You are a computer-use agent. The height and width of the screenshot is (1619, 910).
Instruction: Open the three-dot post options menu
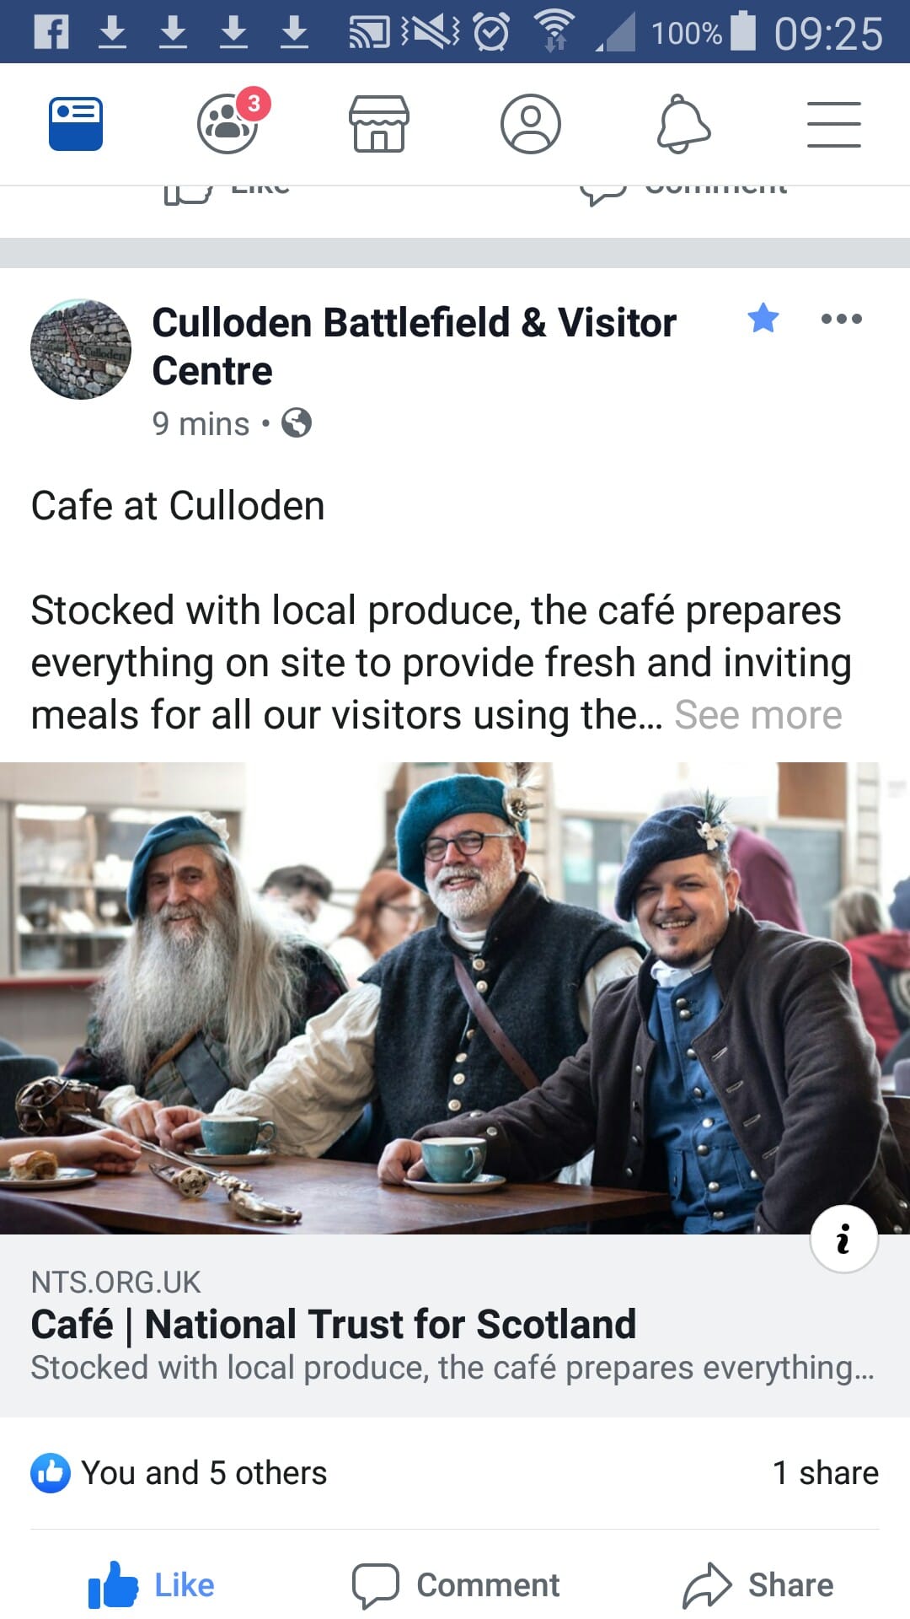(x=842, y=319)
